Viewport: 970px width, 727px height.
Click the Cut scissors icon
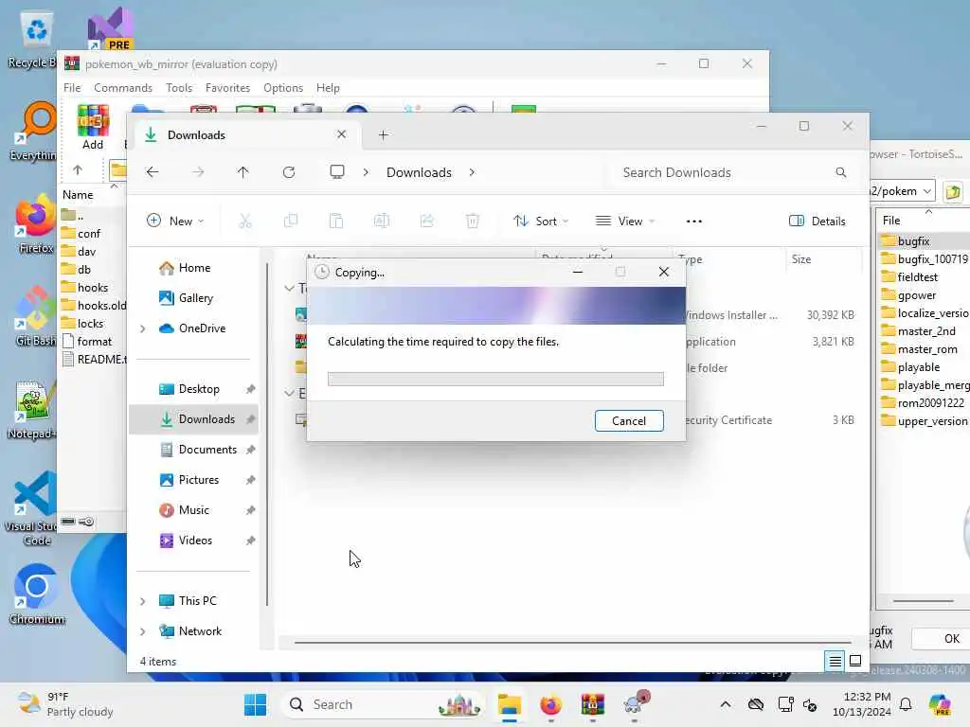click(245, 221)
